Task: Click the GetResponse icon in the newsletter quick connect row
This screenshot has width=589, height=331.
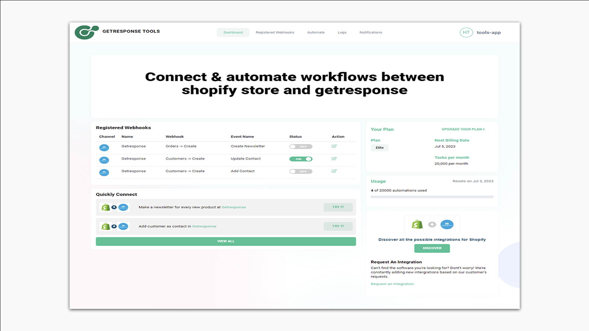Action: 123,207
